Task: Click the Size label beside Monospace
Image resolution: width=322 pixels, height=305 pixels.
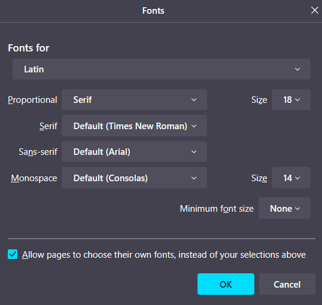Action: (259, 178)
